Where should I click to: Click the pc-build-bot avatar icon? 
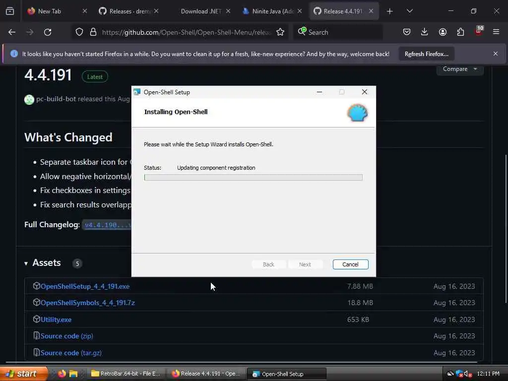[29, 99]
